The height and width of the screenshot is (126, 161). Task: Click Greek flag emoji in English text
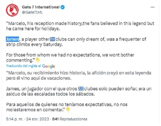[52, 39]
